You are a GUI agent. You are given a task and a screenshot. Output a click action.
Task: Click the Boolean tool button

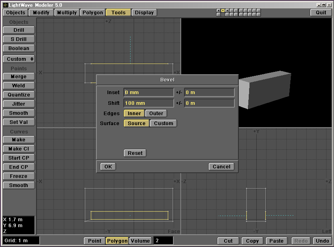tap(19, 48)
